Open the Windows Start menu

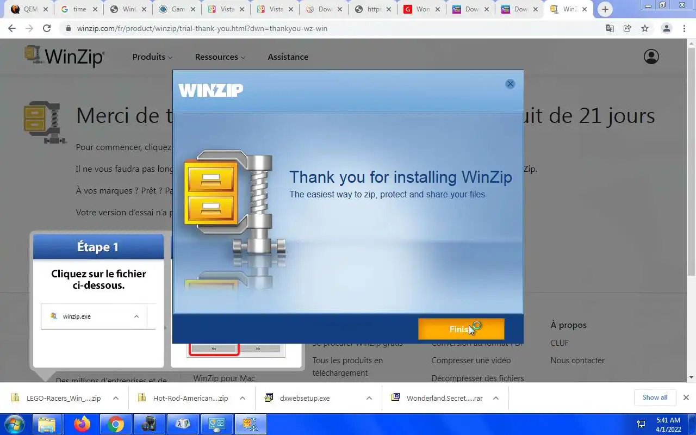click(x=14, y=424)
